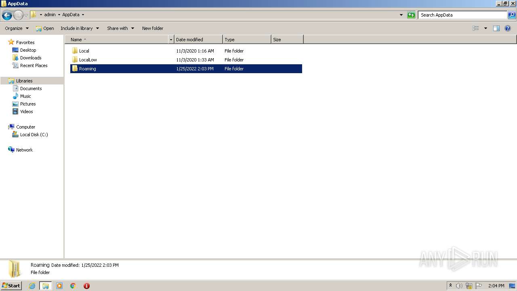Screen dimensions: 517x291
Task: Click the green Refresh button
Action: pos(411,15)
